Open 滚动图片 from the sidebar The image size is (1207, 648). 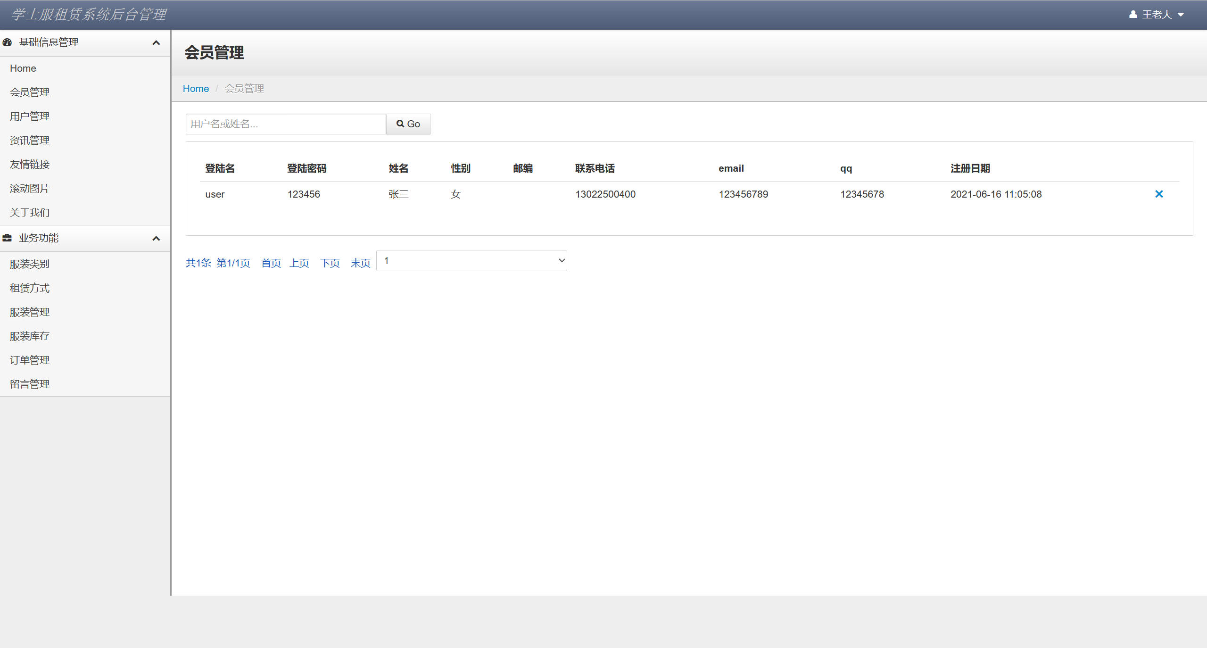pos(29,188)
